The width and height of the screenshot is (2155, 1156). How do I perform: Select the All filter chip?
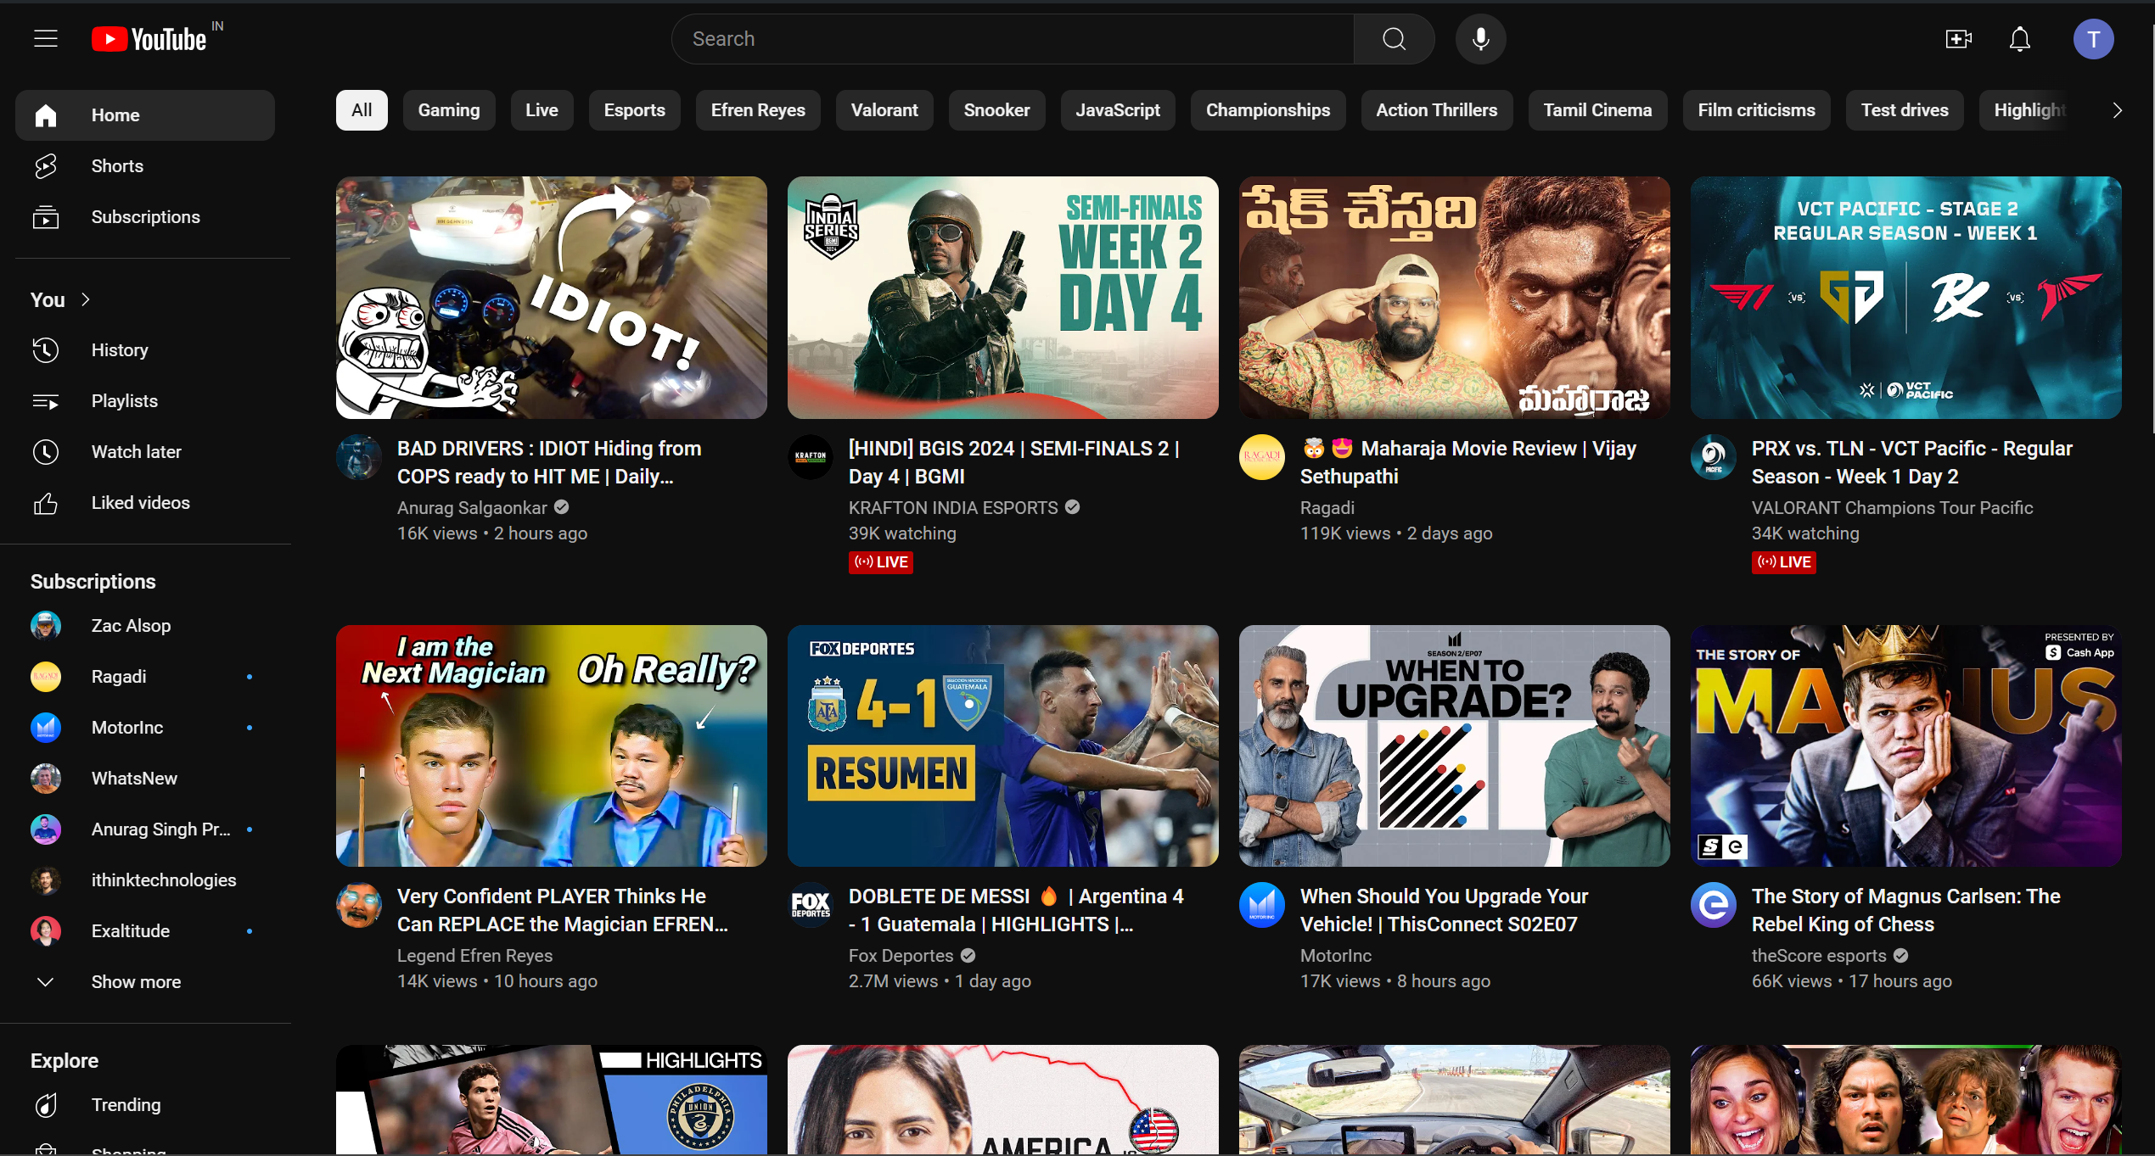click(362, 110)
